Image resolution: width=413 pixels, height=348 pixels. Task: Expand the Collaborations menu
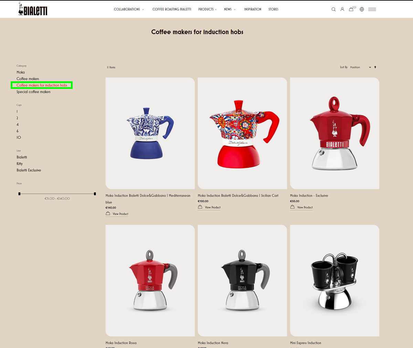coord(129,9)
